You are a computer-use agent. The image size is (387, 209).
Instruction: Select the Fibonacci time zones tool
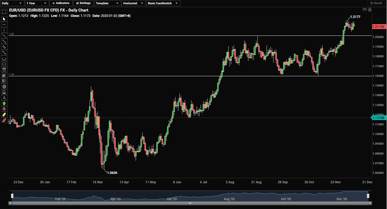tap(4, 81)
